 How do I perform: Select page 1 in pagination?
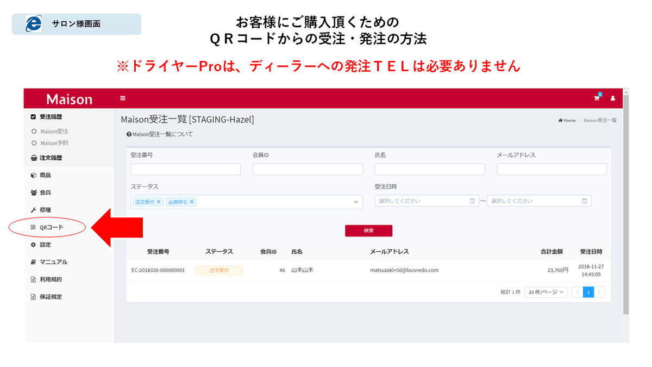588,293
